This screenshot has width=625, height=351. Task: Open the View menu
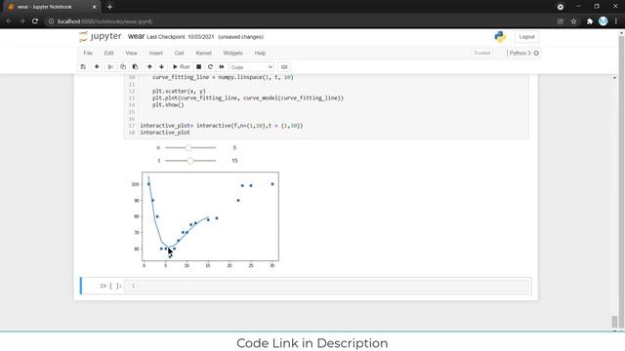pos(131,53)
